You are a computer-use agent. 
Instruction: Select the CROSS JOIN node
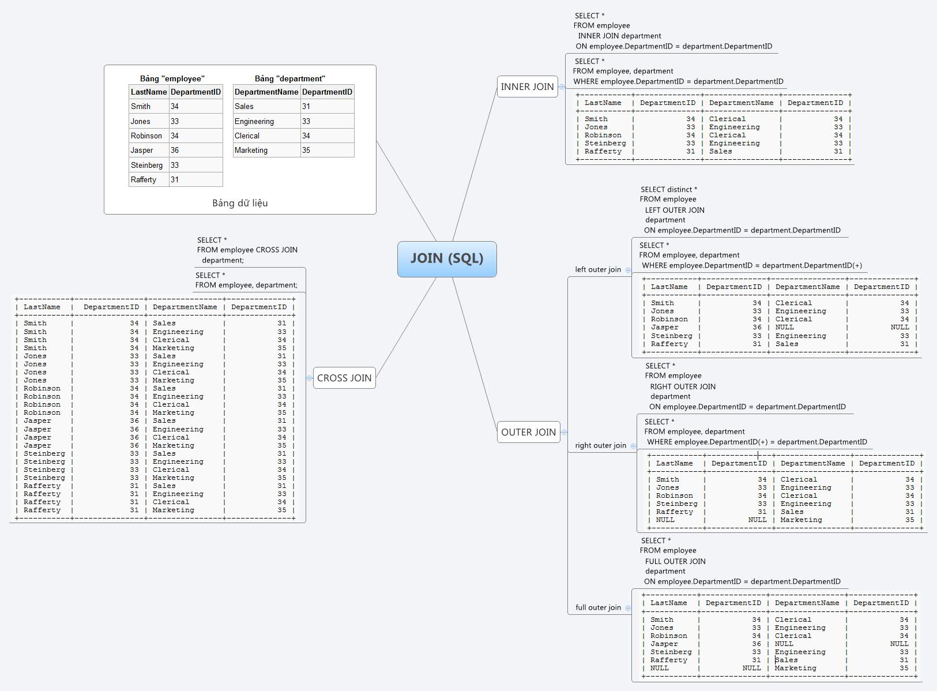344,378
